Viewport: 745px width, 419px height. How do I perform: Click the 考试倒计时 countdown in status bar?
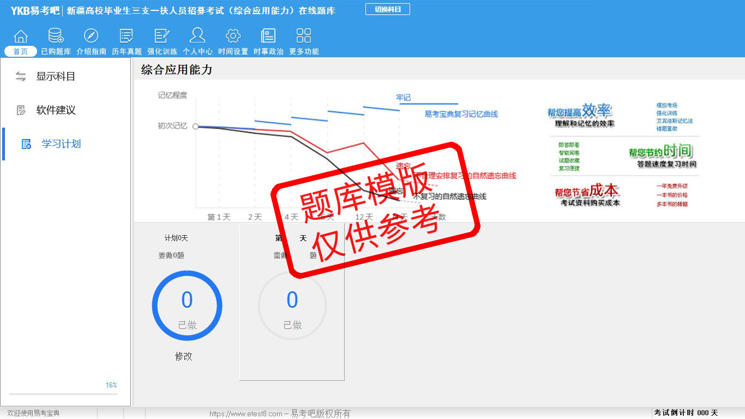[x=686, y=413]
